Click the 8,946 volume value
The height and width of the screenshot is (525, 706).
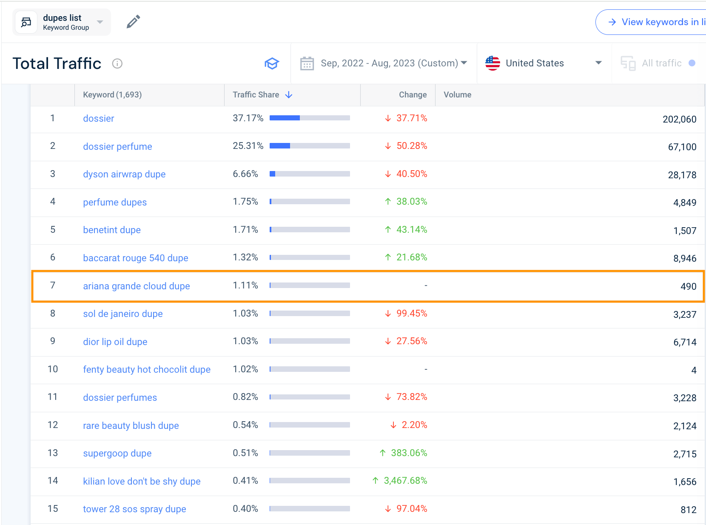coord(685,259)
